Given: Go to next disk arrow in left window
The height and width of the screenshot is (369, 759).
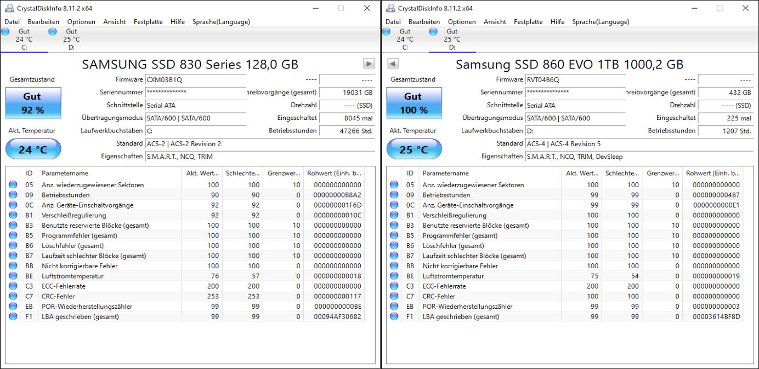Looking at the screenshot, I should point(369,64).
